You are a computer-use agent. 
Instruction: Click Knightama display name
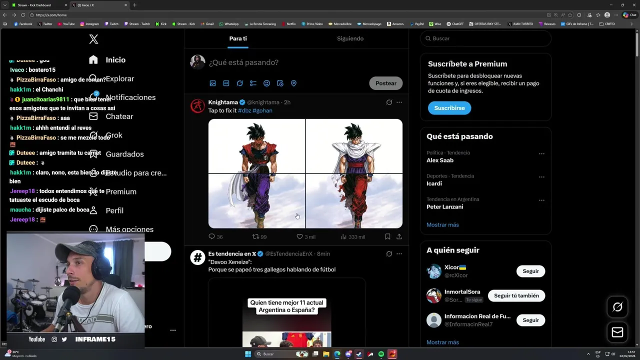click(223, 102)
